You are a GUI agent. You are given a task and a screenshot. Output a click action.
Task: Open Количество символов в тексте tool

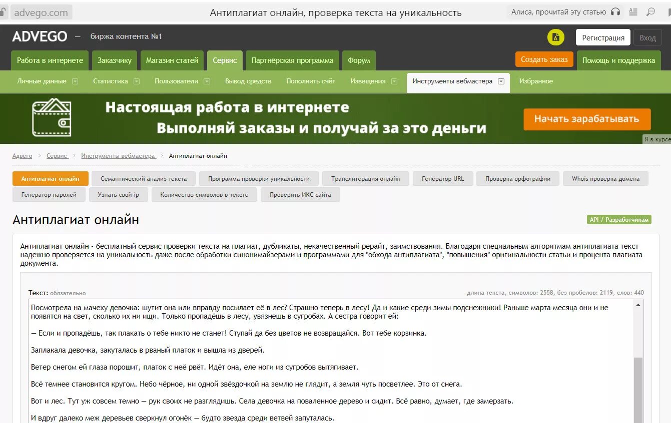[x=204, y=195]
